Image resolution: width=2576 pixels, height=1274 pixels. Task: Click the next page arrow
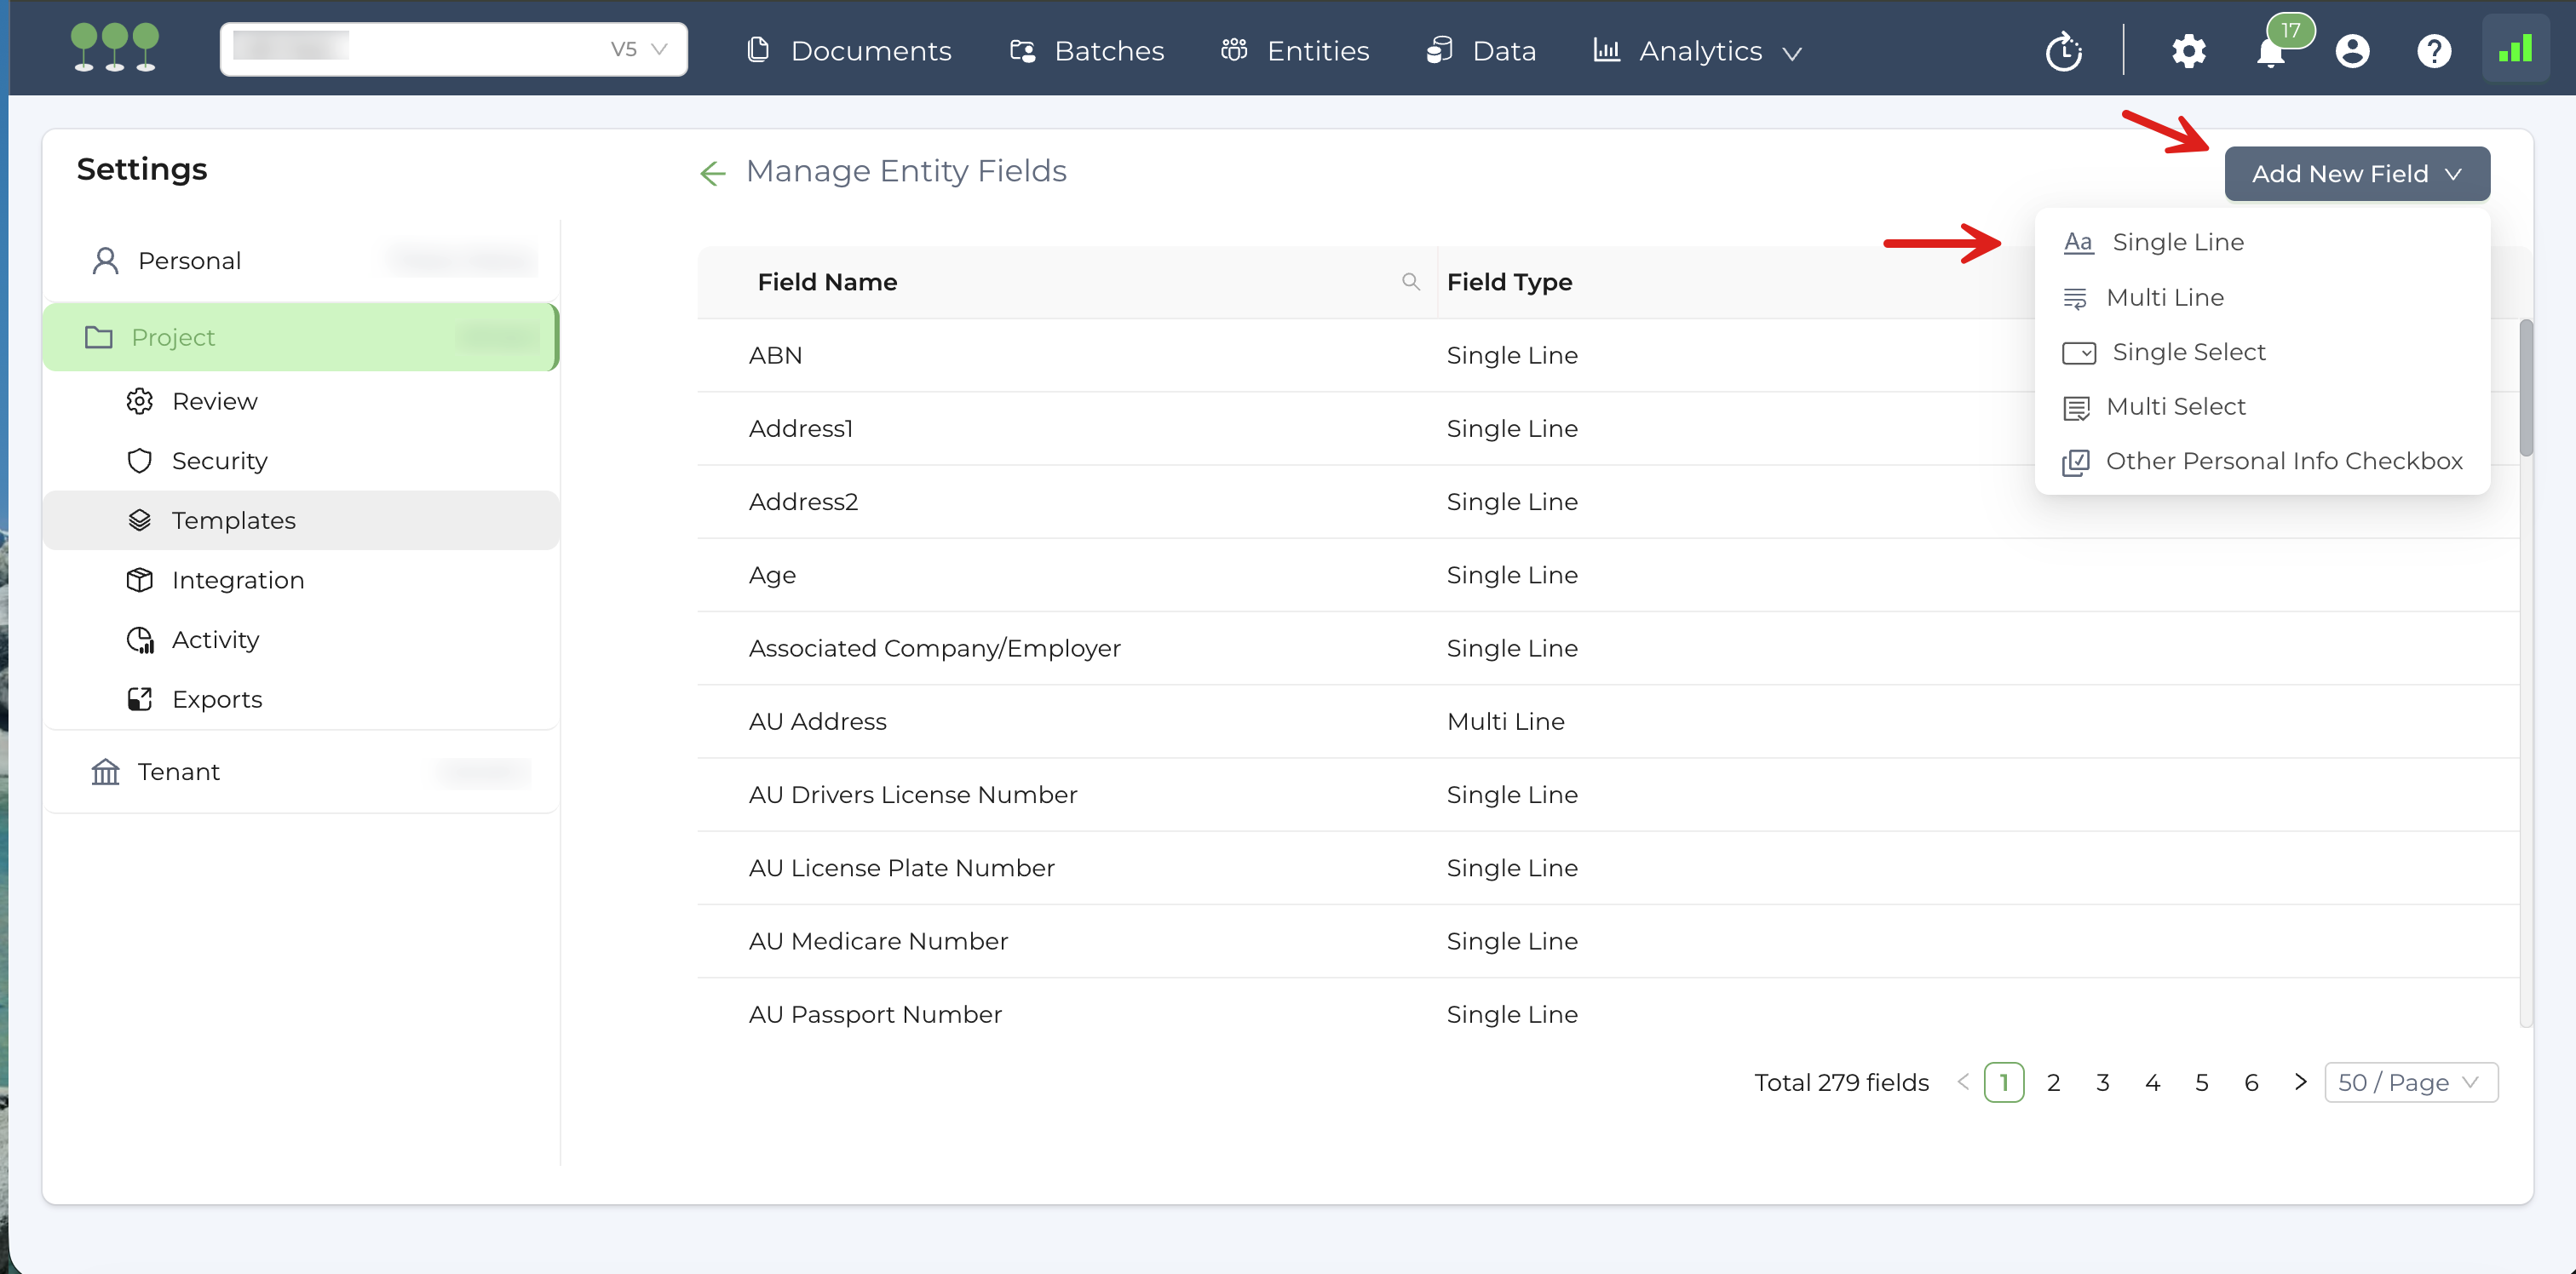coord(2300,1082)
